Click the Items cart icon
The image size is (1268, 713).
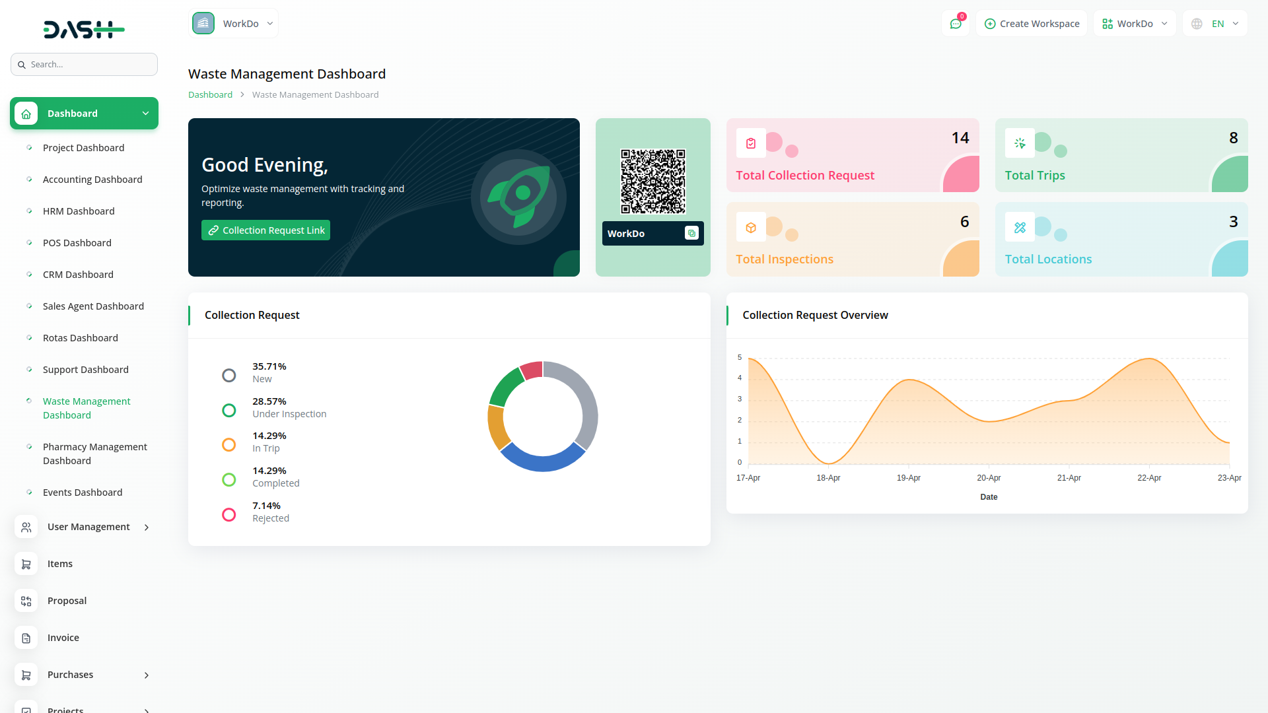coord(26,564)
